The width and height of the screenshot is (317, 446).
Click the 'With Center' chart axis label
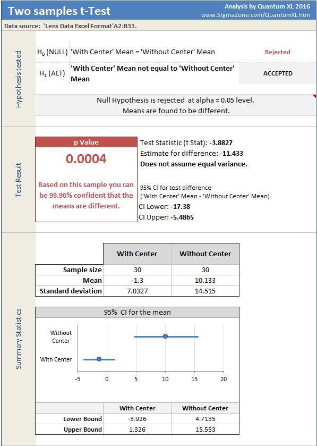pos(56,359)
